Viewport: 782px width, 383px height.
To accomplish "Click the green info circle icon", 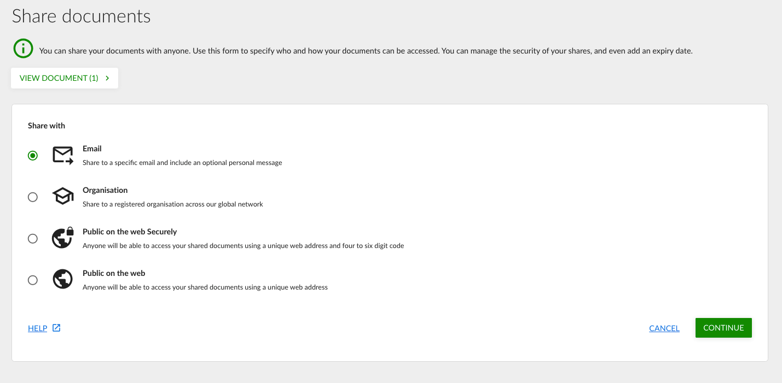I will click(24, 49).
